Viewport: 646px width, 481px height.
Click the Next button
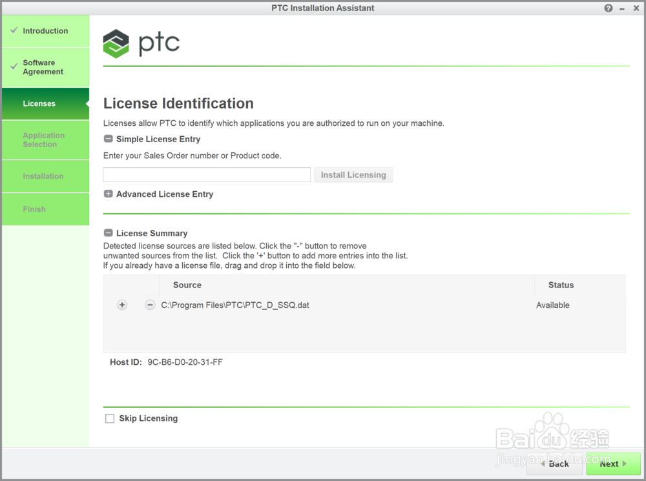[x=613, y=464]
